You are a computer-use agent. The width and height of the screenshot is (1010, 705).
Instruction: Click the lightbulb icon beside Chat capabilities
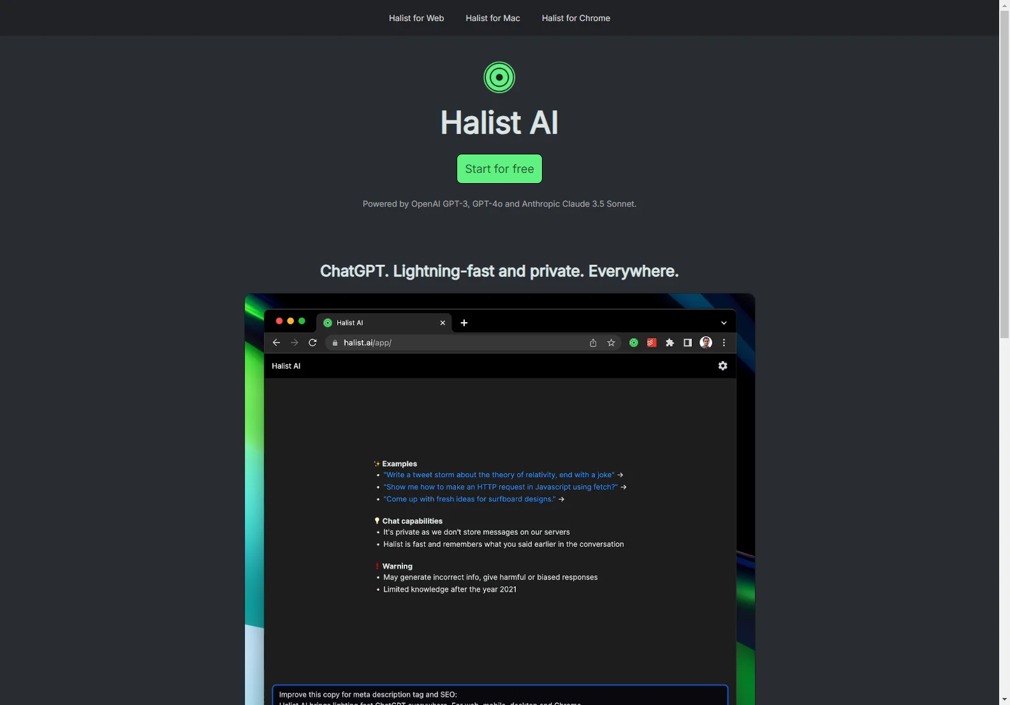click(377, 521)
